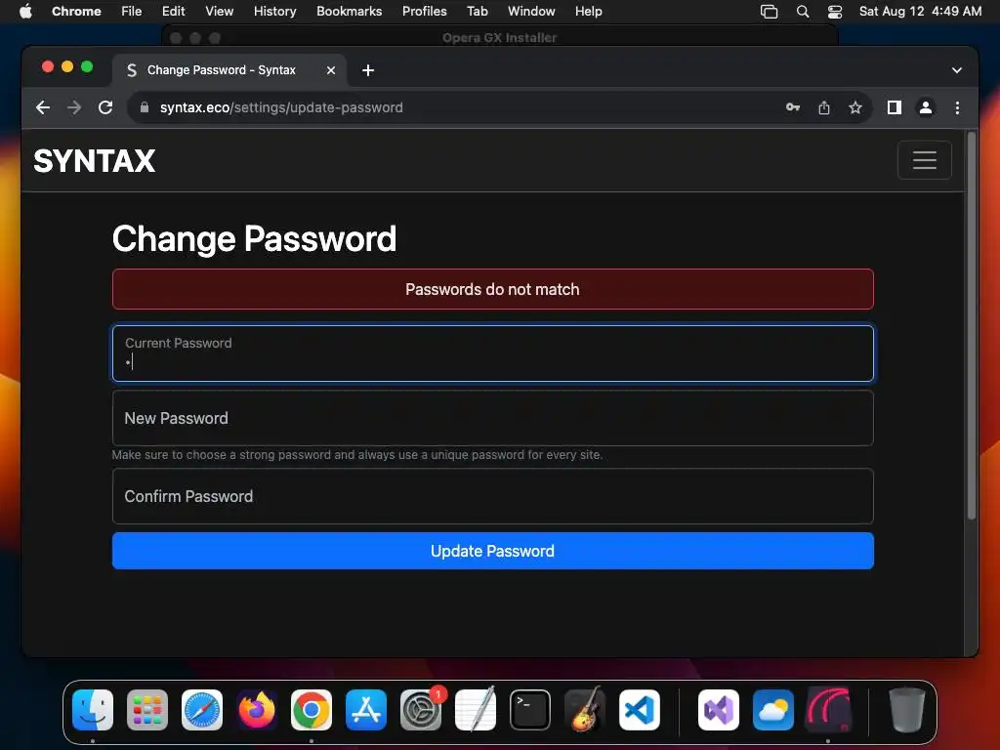Open the Chrome profile menu
The height and width of the screenshot is (750, 1000).
click(x=926, y=107)
